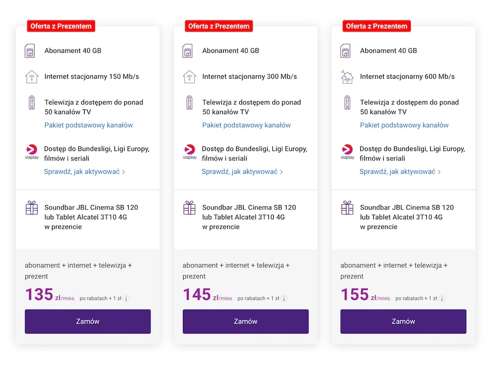Click the info icon beside the 155 zł price

point(442,299)
